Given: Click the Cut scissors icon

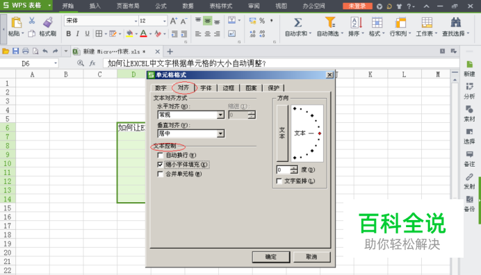Looking at the screenshot, I should click(x=31, y=21).
